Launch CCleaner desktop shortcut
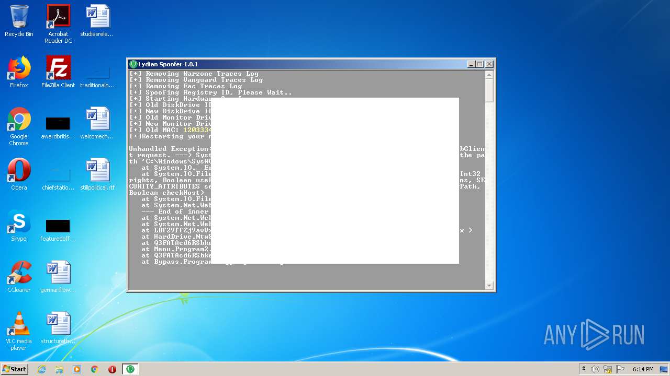Screen dimensions: 670x376 pos(19,277)
